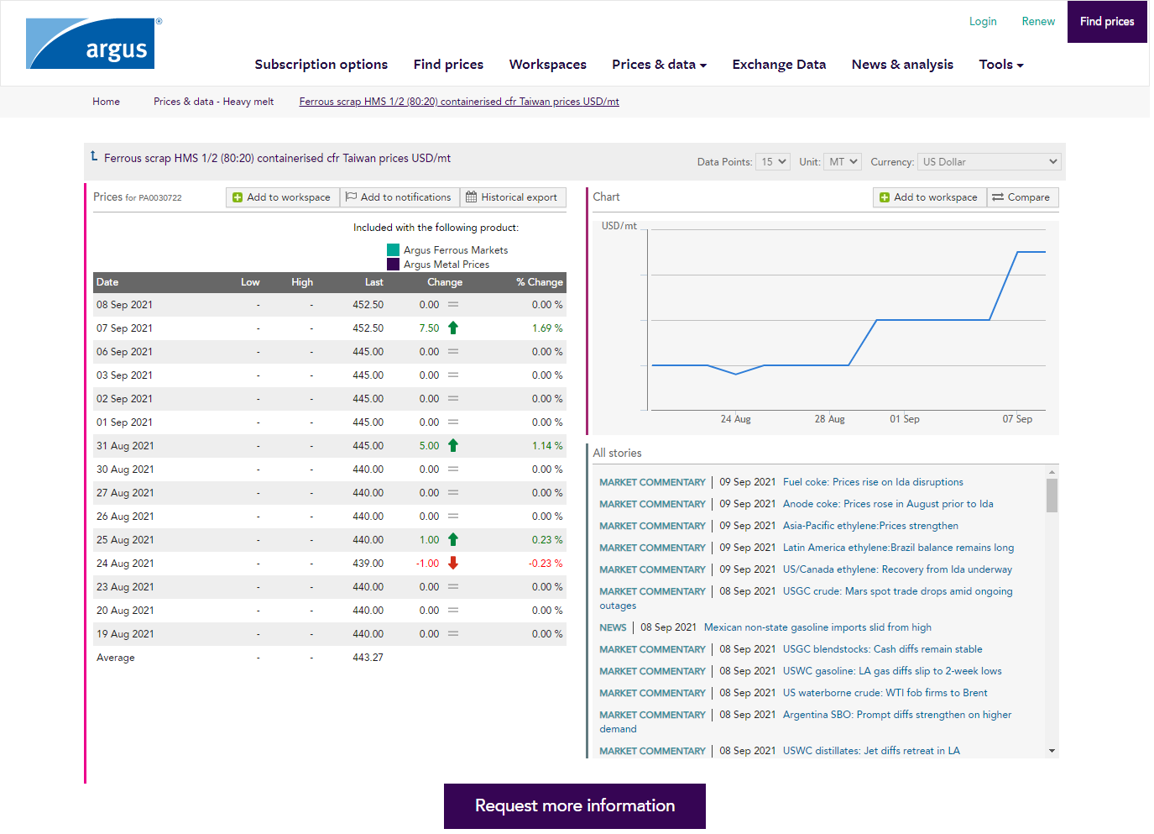Open the Unit MT dropdown
The height and width of the screenshot is (834, 1154).
[x=843, y=162]
